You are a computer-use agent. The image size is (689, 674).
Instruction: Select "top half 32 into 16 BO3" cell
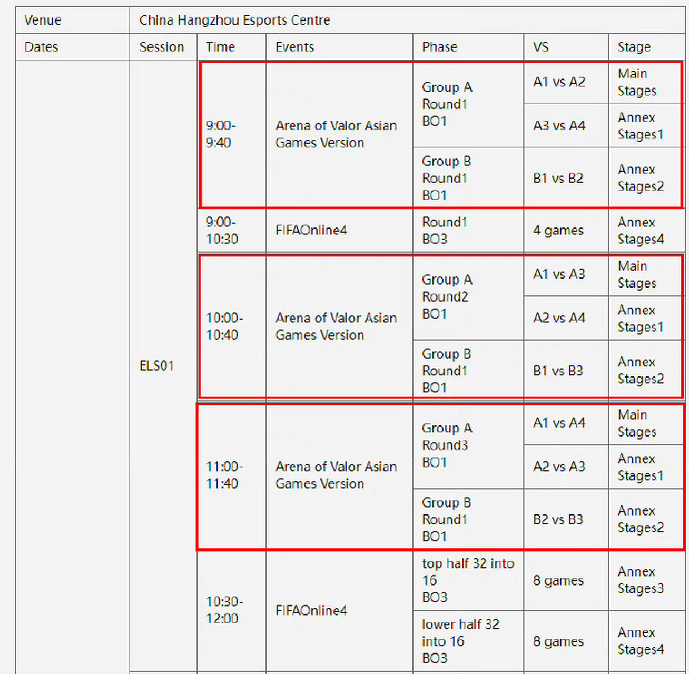[468, 580]
